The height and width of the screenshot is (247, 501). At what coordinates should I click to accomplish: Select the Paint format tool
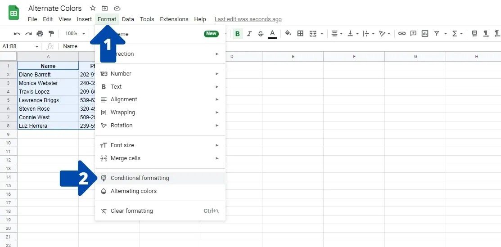[51, 34]
